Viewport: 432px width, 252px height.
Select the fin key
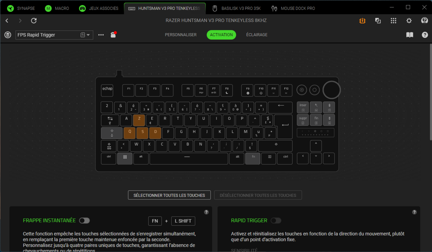[x=316, y=120]
